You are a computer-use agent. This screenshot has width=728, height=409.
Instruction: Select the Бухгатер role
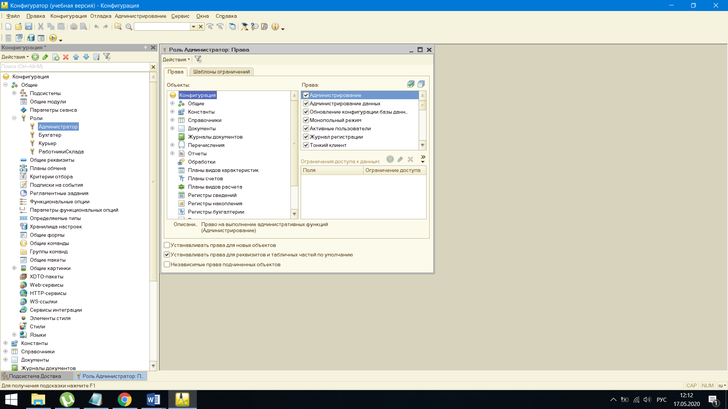(x=50, y=135)
